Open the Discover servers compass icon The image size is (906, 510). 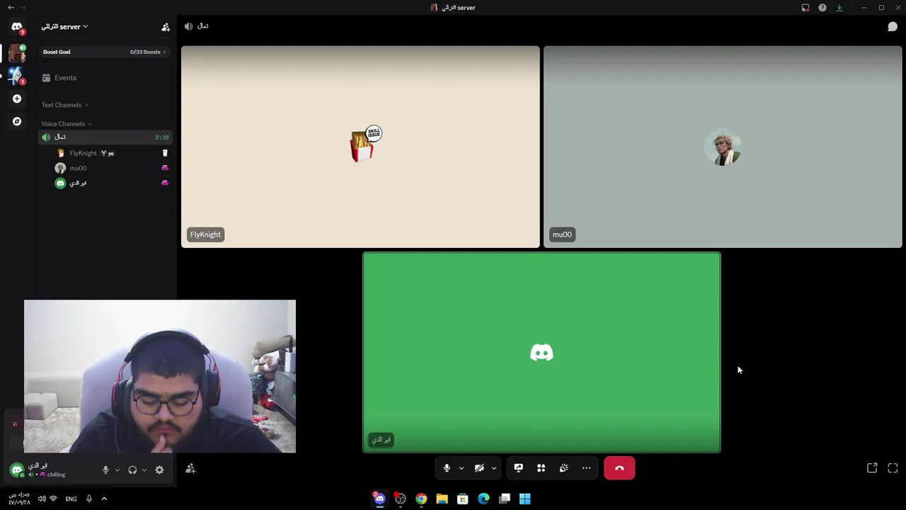(x=17, y=121)
